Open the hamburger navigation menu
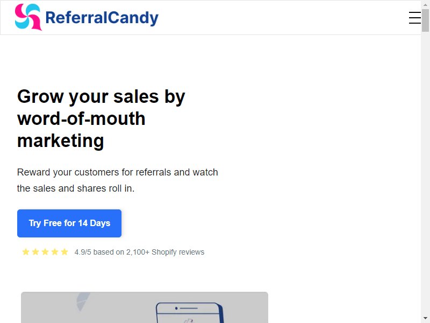 click(x=414, y=18)
